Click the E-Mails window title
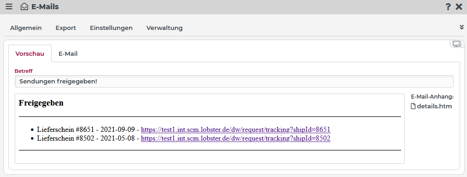The image size is (467, 177). (45, 6)
